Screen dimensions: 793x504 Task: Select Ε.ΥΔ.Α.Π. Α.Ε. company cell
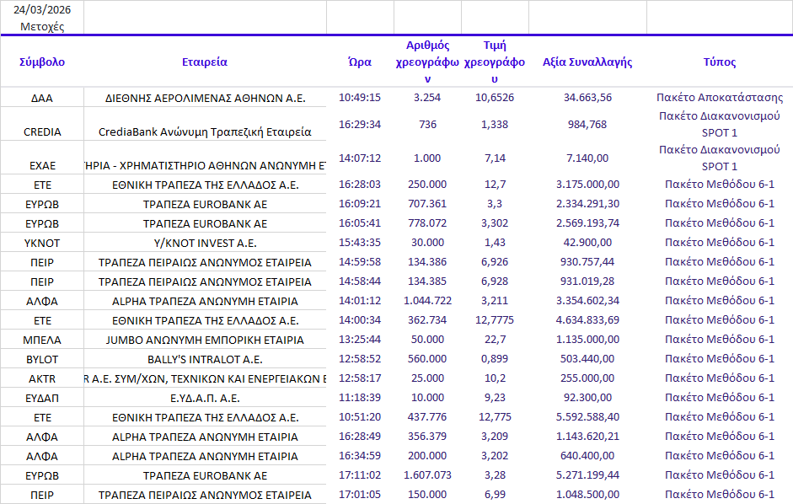[x=205, y=399]
